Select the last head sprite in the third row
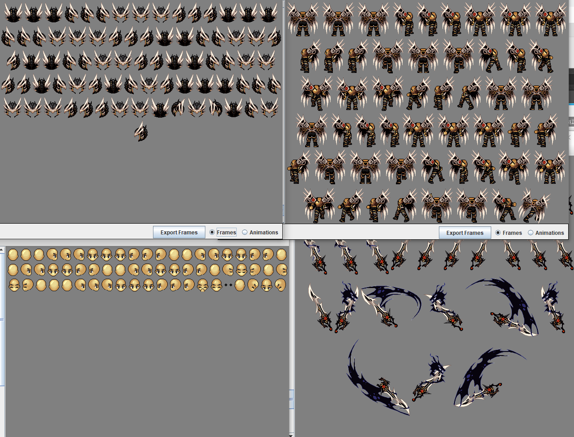 (281, 285)
